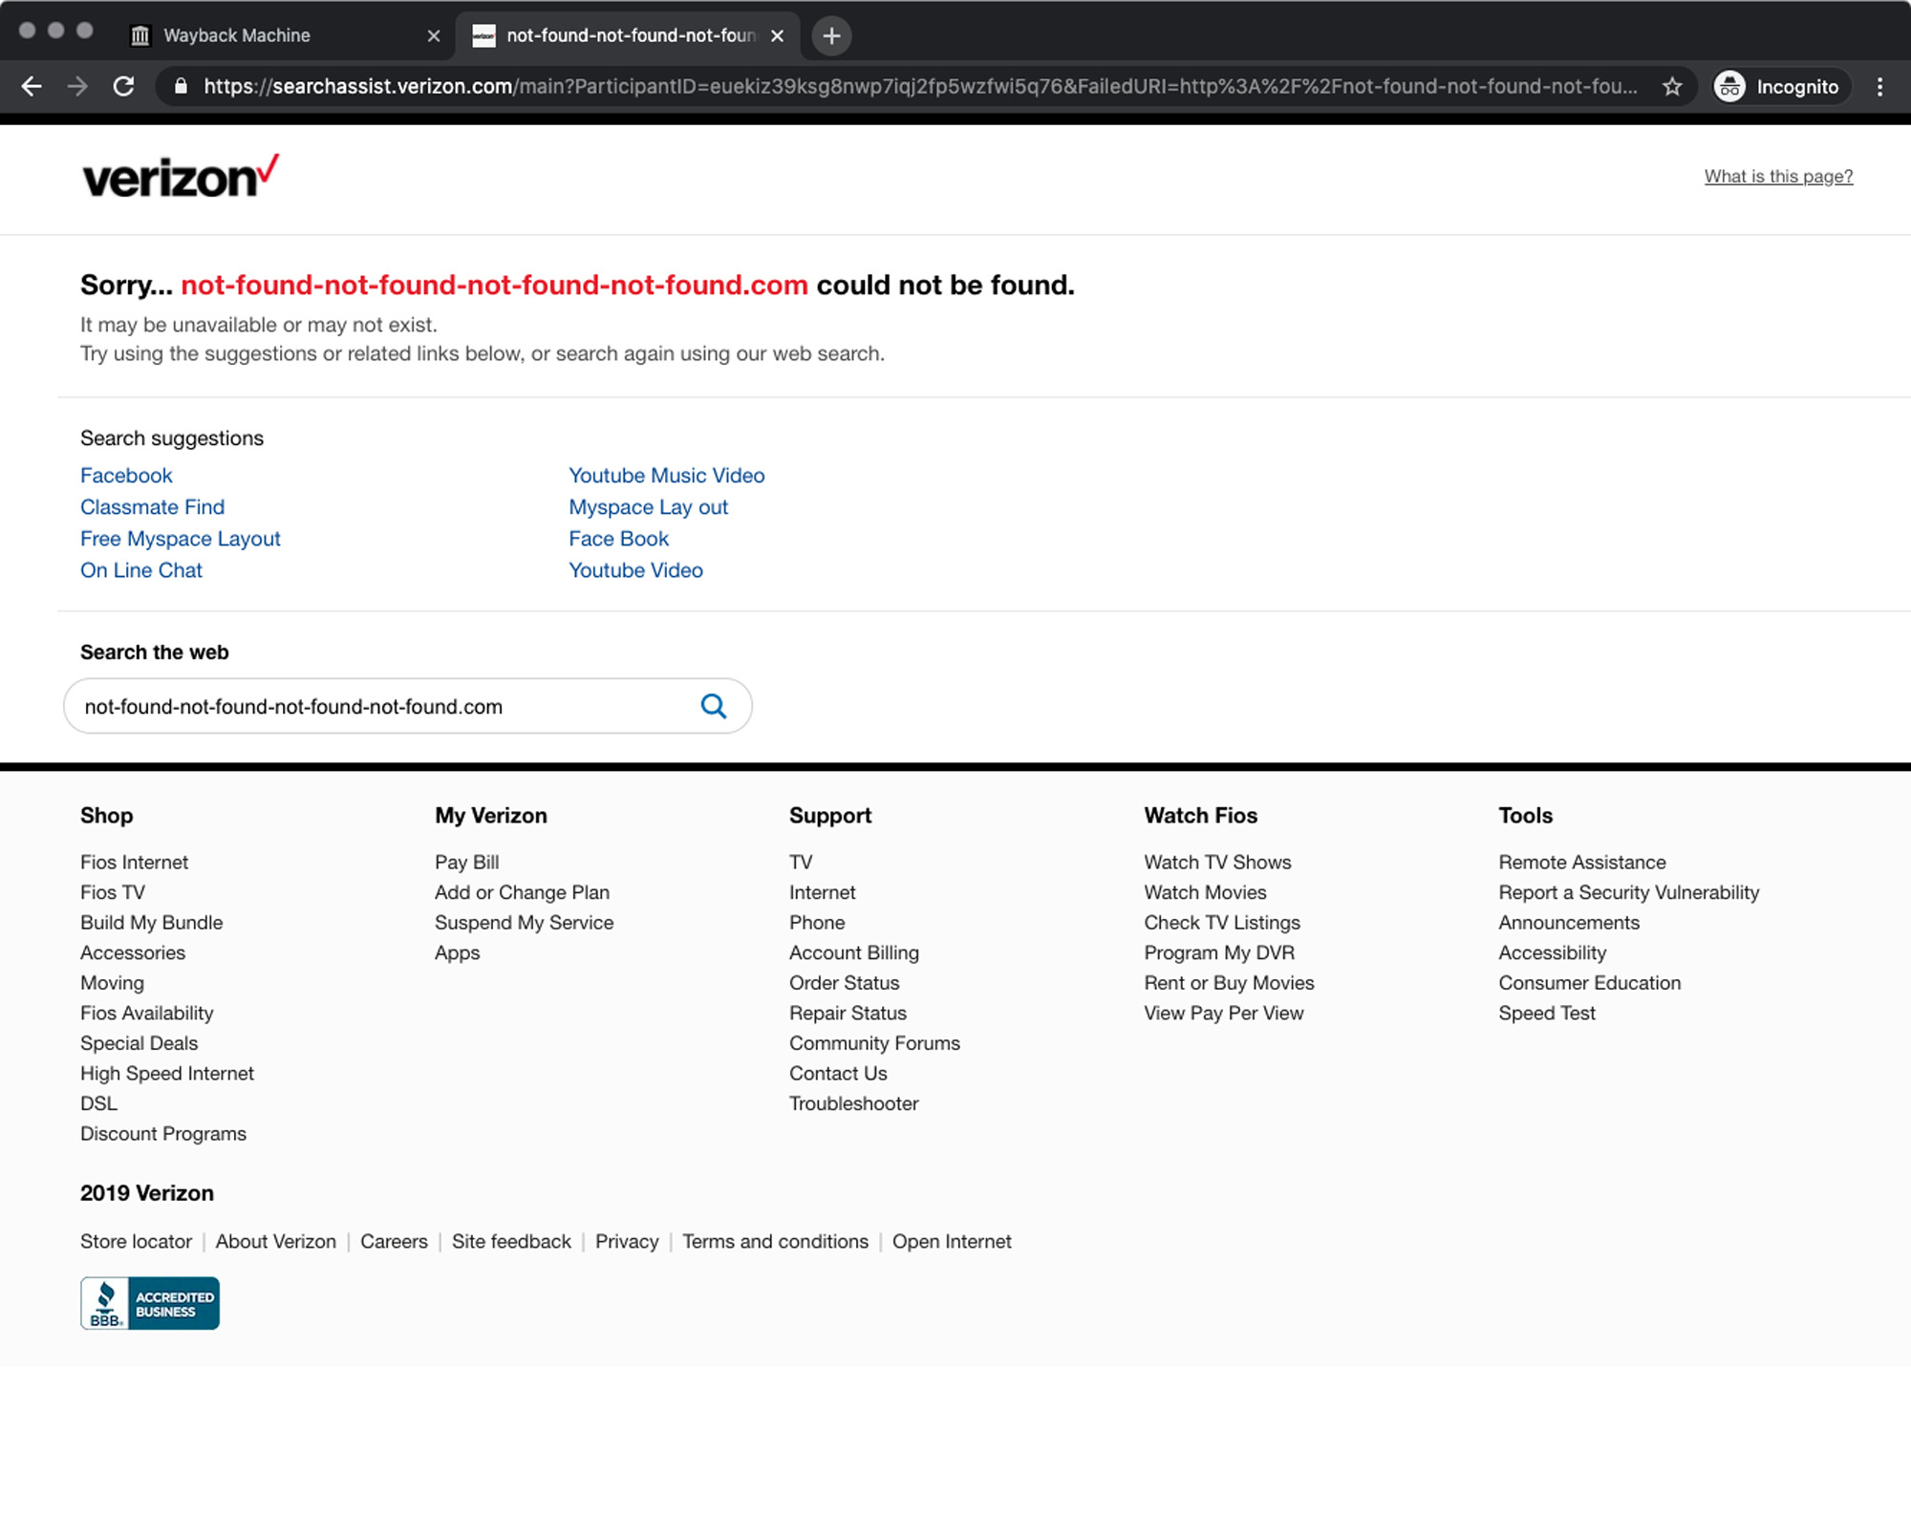Click the BBB Accredited Business badge
This screenshot has width=1911, height=1518.
[x=150, y=1303]
